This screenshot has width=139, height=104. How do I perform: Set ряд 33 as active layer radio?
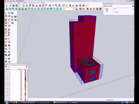[x=6, y=76]
